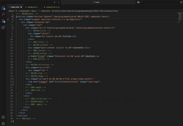Open the Manage gear settings
183x126 pixels.
[3, 124]
